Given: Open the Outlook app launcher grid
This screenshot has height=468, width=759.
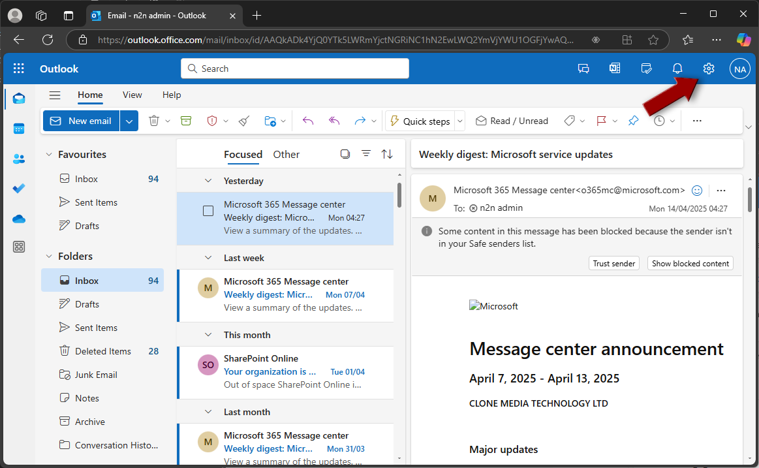Looking at the screenshot, I should pyautogui.click(x=18, y=69).
